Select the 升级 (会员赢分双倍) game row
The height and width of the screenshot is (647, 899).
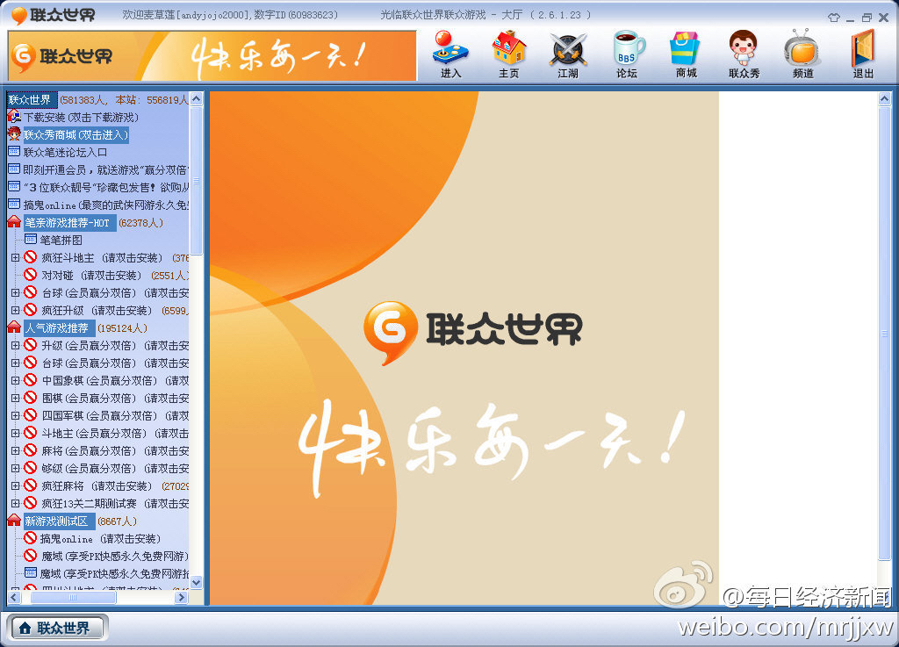115,346
